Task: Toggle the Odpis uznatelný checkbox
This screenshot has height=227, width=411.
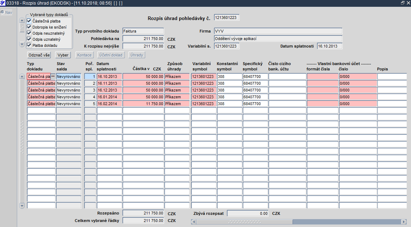Action: tap(29, 39)
